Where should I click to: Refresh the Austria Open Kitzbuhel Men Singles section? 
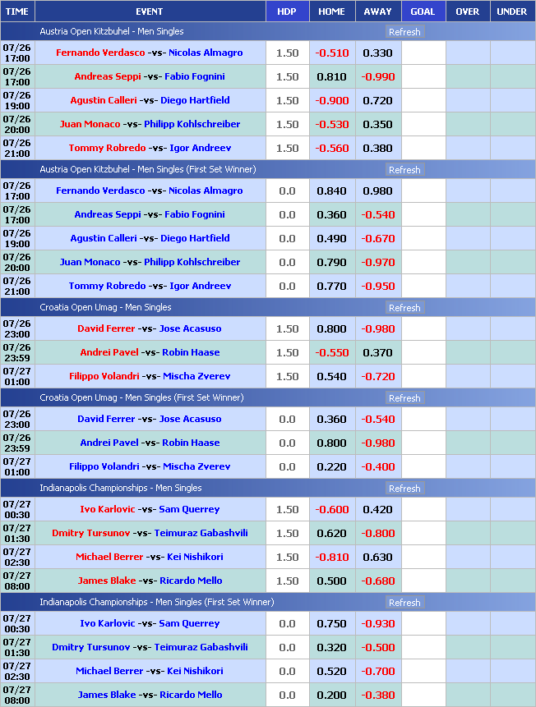tap(404, 32)
